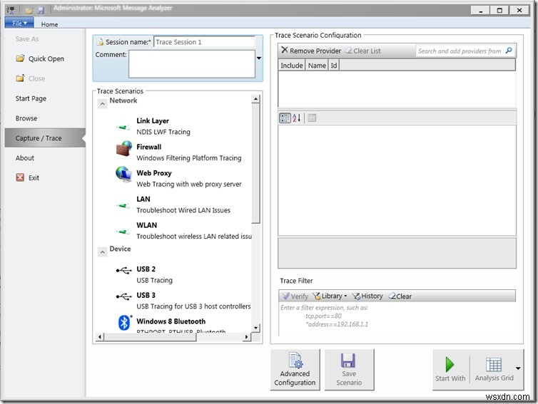The height and width of the screenshot is (404, 538).
Task: Click the scenario list vertical scrollbar thumb
Action: tap(255, 163)
